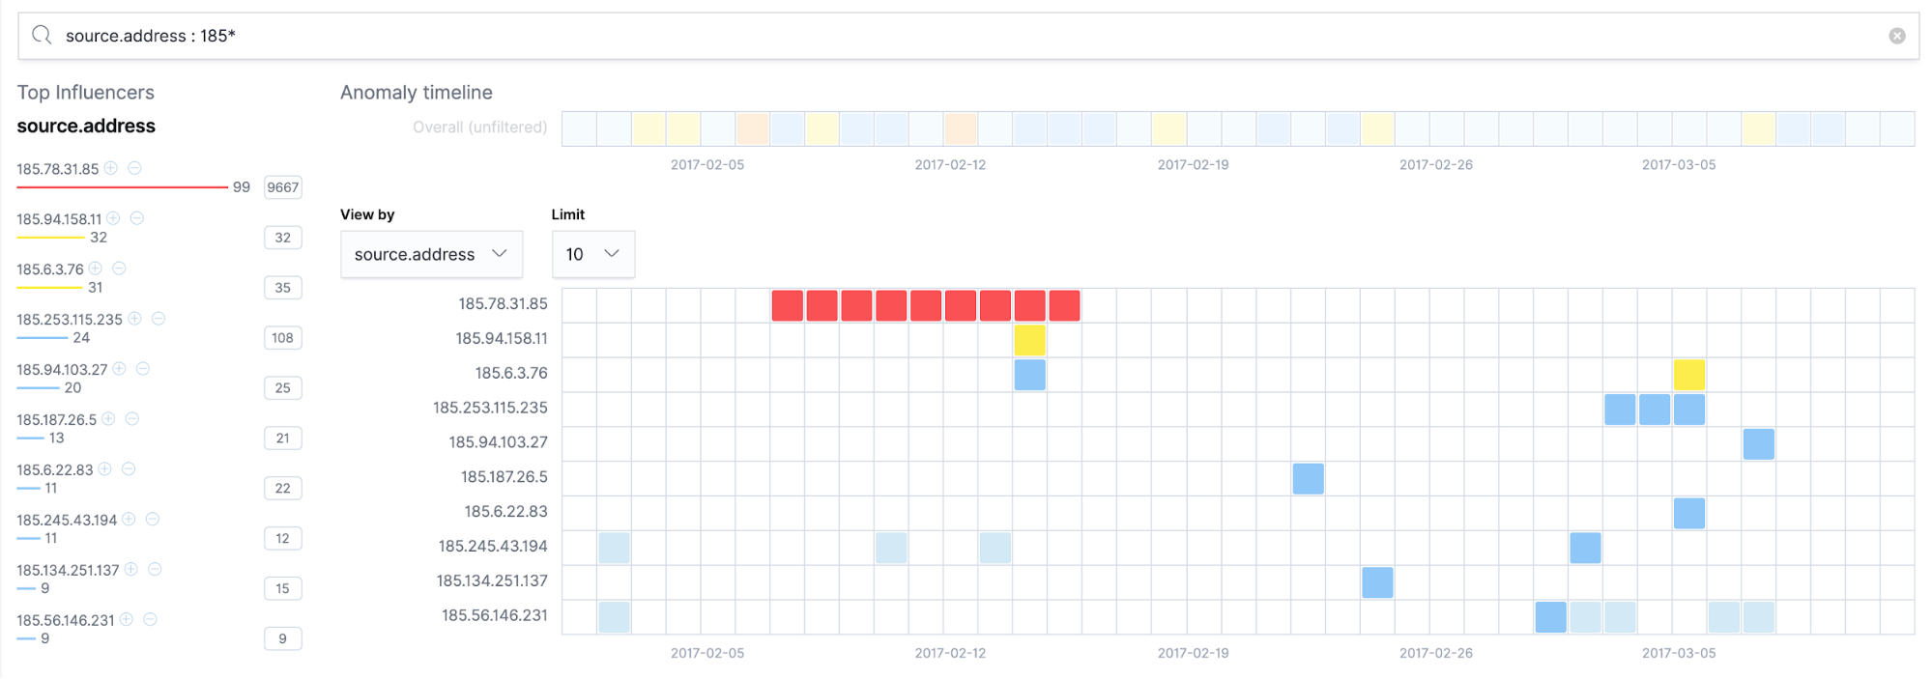The width and height of the screenshot is (1932, 679).
Task: Open the Limit dropdown showing 10
Action: click(592, 254)
